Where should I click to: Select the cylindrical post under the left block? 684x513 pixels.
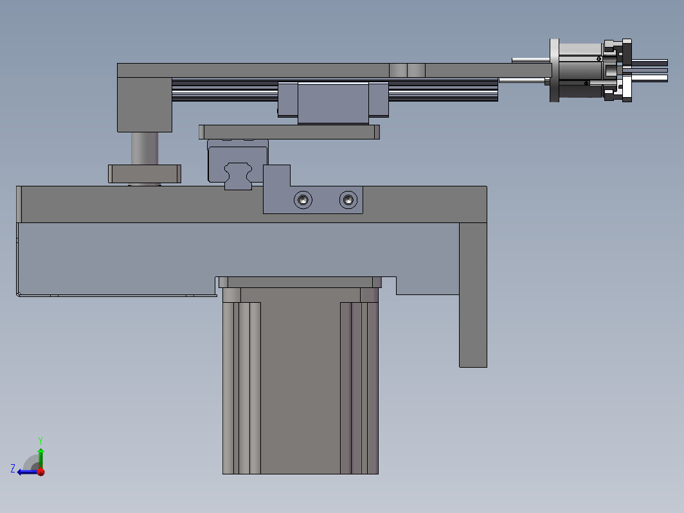click(145, 148)
